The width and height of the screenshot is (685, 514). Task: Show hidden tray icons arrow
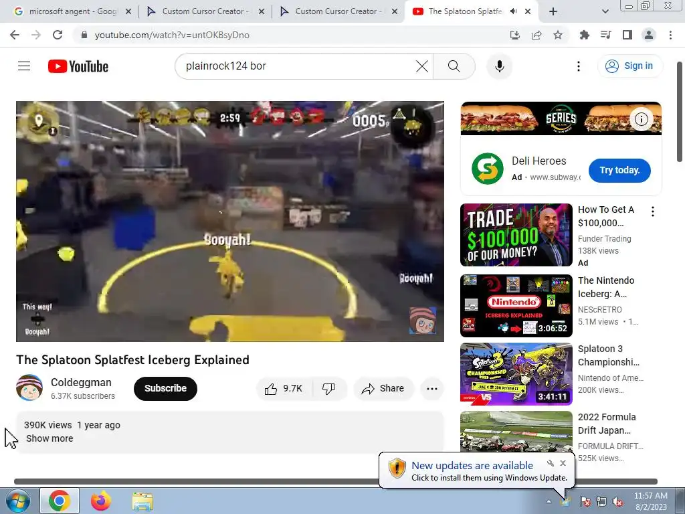pos(549,501)
